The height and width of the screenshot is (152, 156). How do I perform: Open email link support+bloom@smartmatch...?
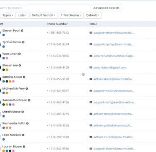114,149
